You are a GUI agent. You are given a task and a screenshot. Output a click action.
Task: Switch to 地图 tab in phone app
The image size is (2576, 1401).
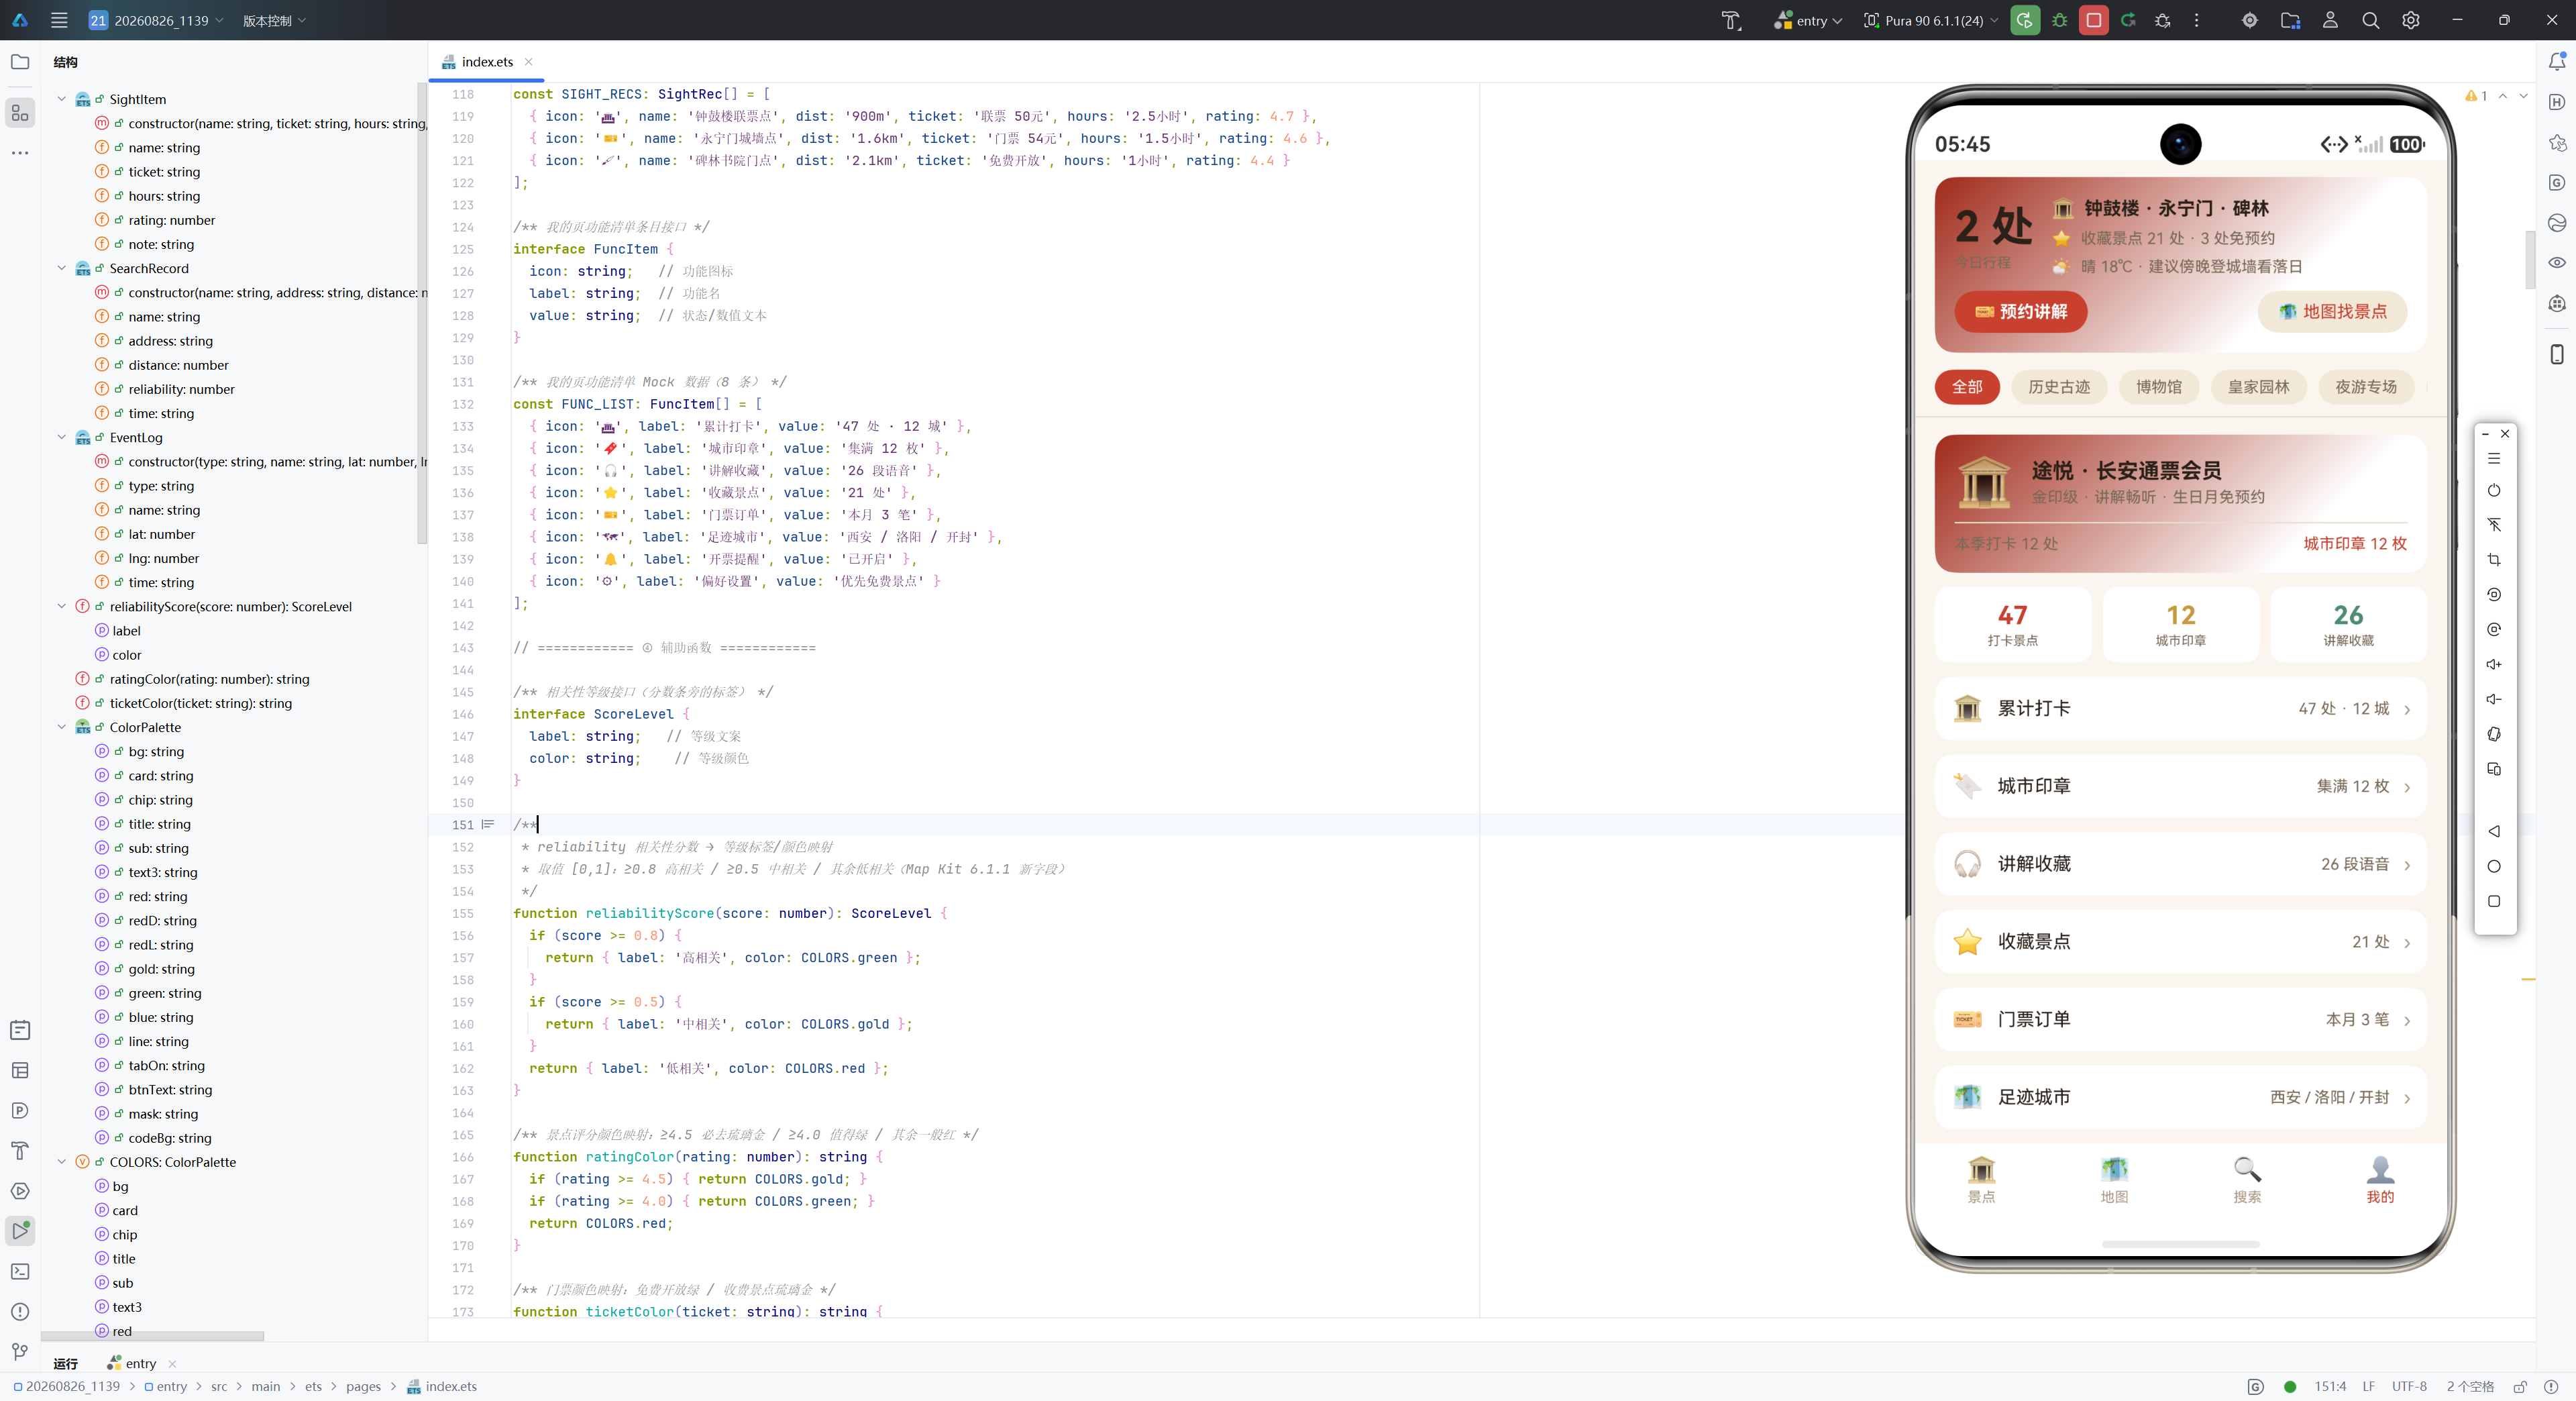(x=2114, y=1180)
